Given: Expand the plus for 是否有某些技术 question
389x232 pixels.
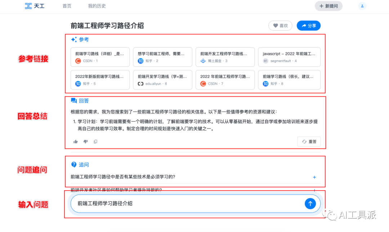Looking at the screenshot, I should [x=314, y=177].
